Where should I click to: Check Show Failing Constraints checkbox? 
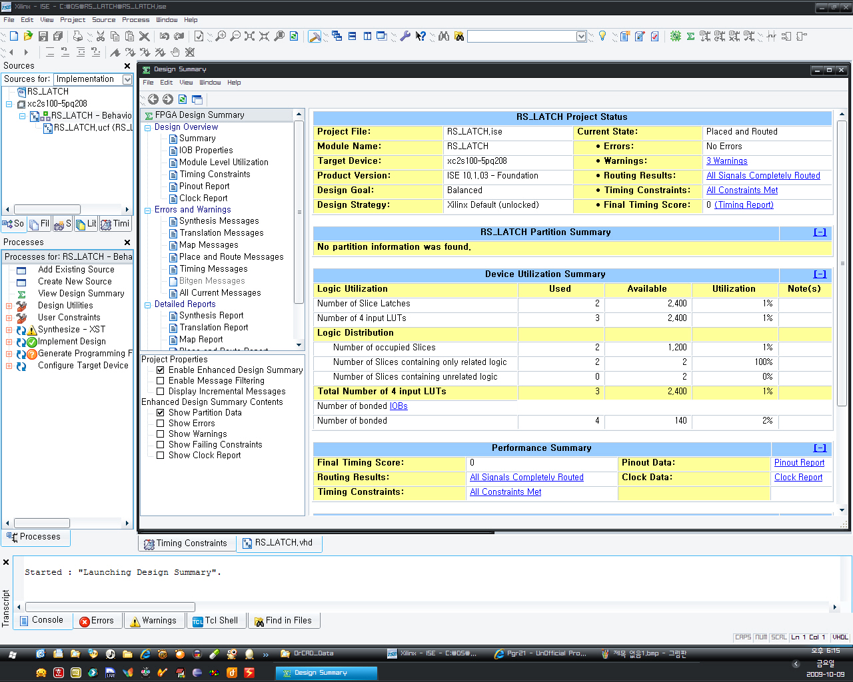pos(160,445)
